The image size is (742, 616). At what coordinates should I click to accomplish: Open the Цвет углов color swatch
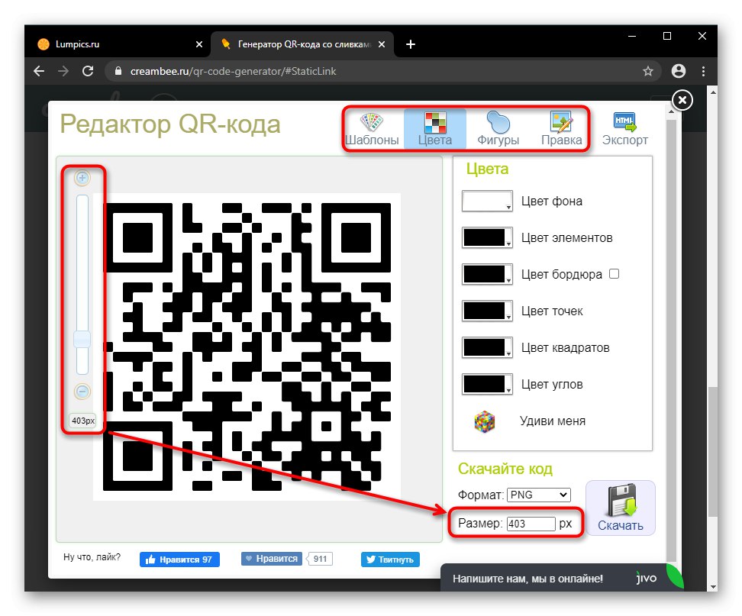(x=487, y=384)
